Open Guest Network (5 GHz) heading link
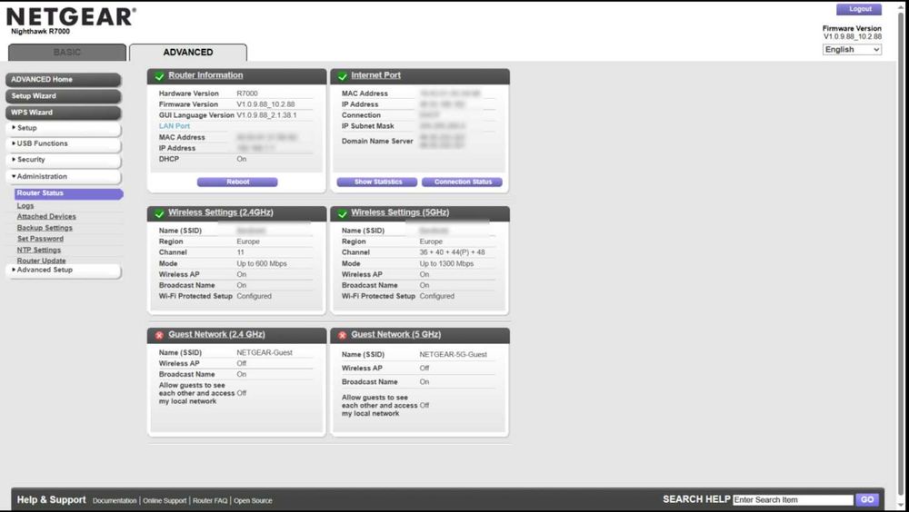Viewport: 909px width, 512px height. (x=396, y=335)
